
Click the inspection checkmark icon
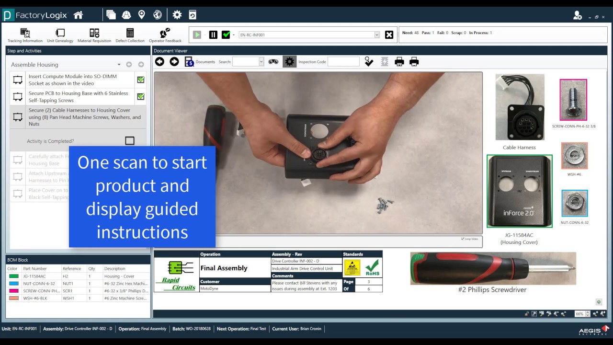[369, 62]
